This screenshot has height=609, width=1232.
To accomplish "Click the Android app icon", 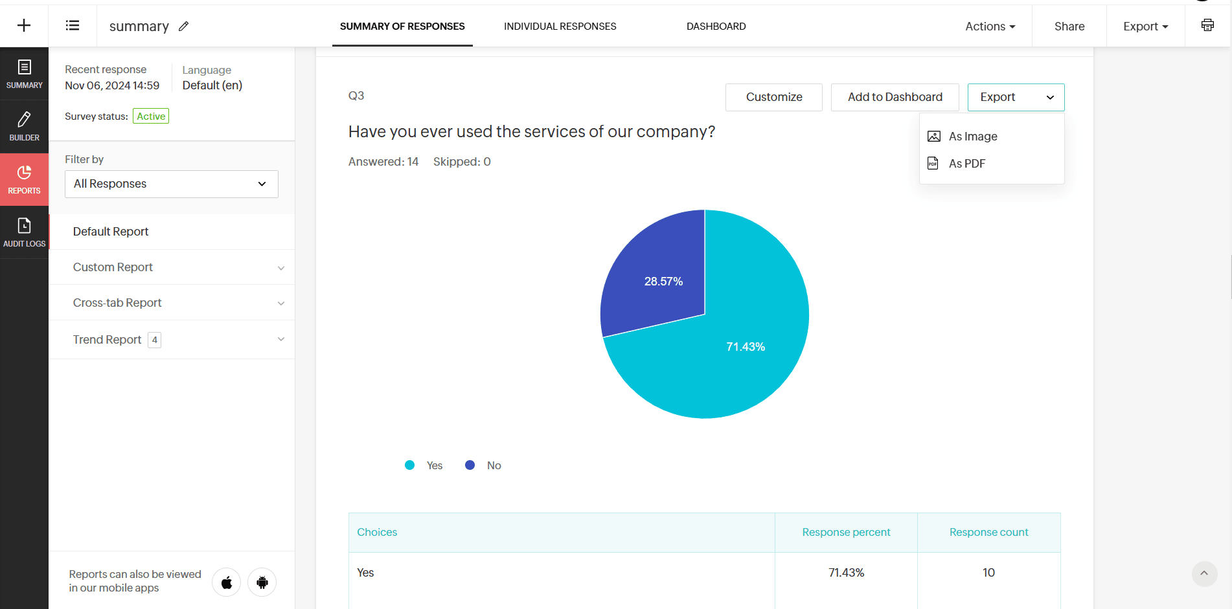I will pos(262,582).
